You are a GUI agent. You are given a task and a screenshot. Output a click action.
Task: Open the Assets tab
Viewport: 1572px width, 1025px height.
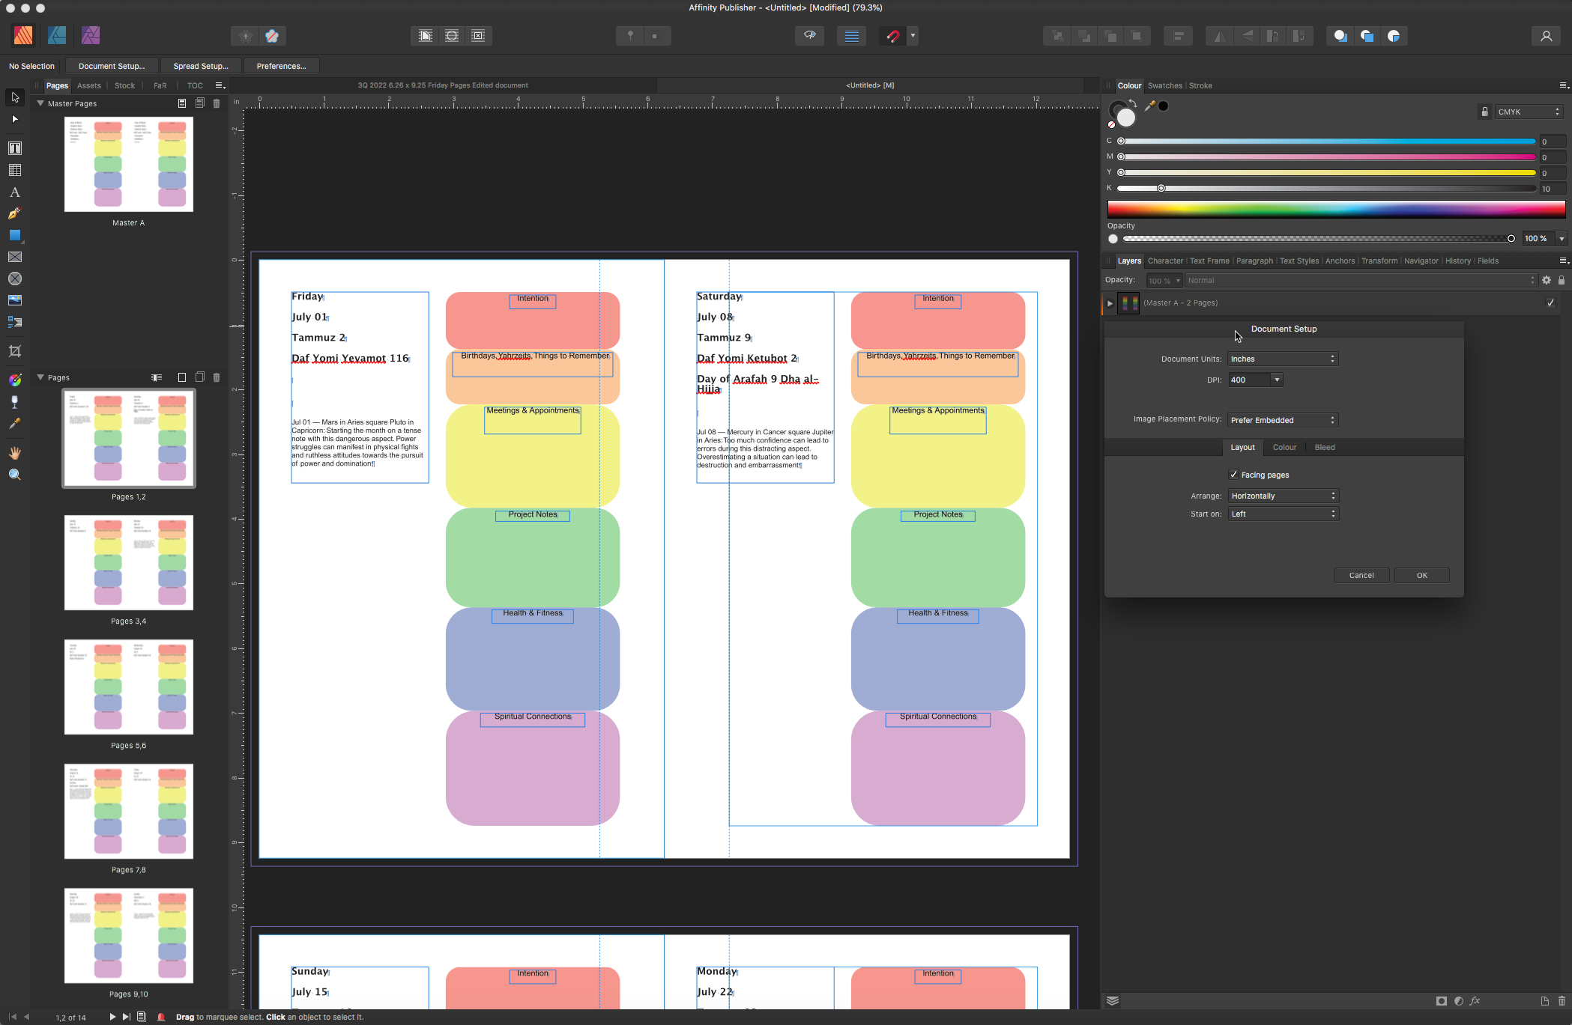[x=88, y=86]
